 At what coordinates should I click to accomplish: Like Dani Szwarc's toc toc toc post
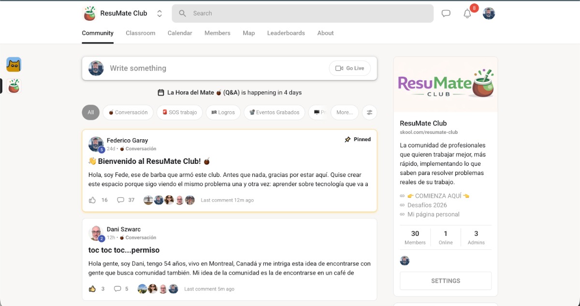click(92, 289)
